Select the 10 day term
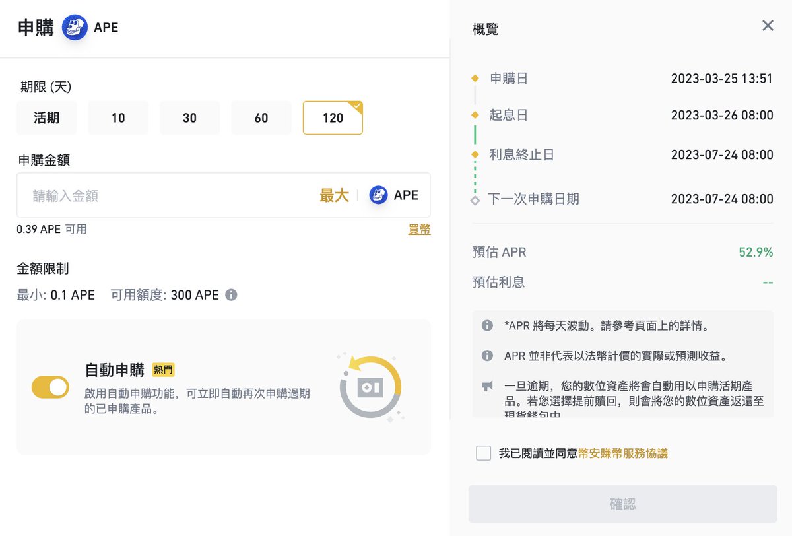Image resolution: width=792 pixels, height=536 pixels. [118, 118]
